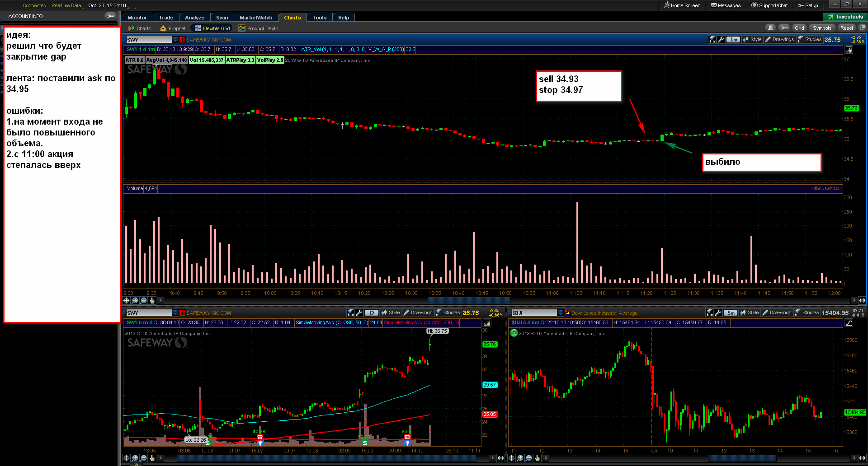Open the Studies menu on the $DJI chart
Screen dimensions: 868x466
tap(807, 312)
